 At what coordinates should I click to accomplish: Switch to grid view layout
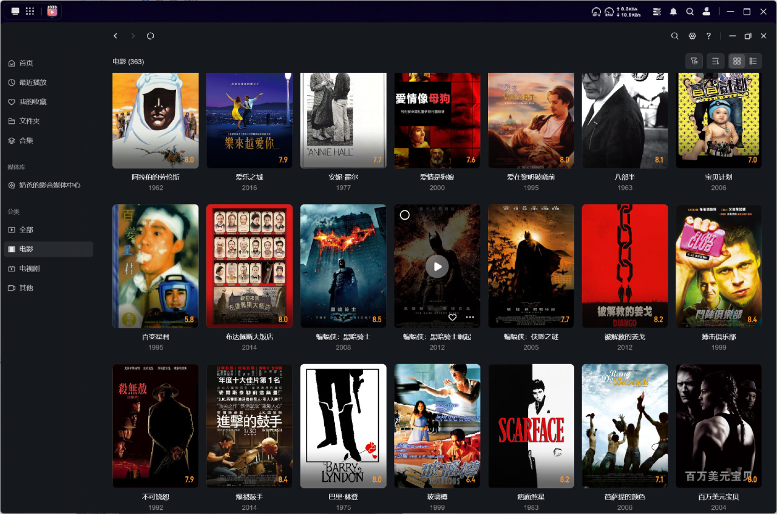click(737, 61)
